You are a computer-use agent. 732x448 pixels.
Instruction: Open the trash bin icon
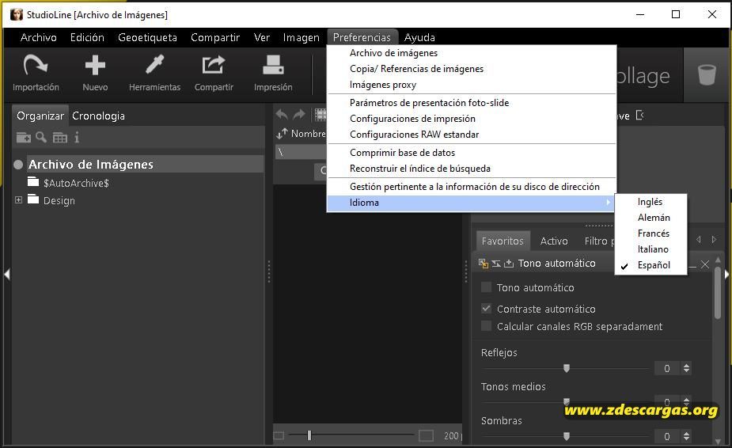(x=707, y=74)
